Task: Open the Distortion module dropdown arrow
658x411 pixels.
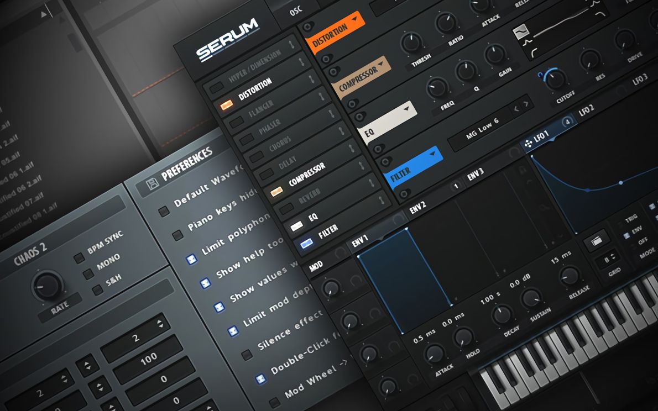Action: 354,19
